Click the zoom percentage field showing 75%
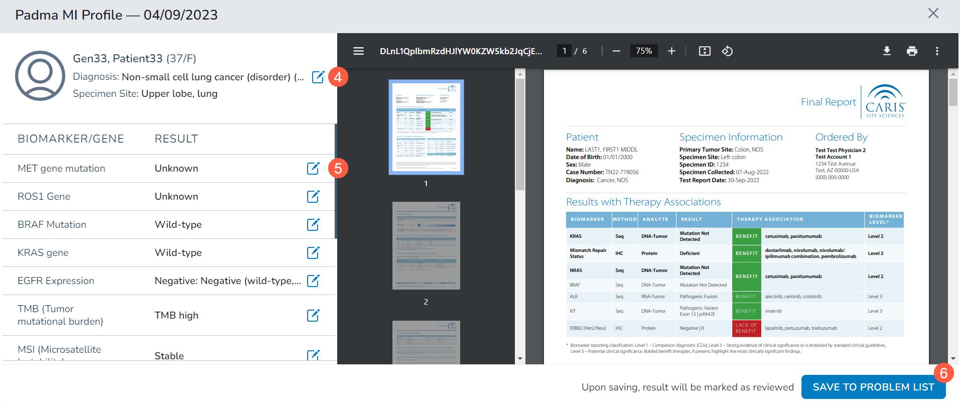Viewport: 960px width, 408px height. tap(644, 51)
